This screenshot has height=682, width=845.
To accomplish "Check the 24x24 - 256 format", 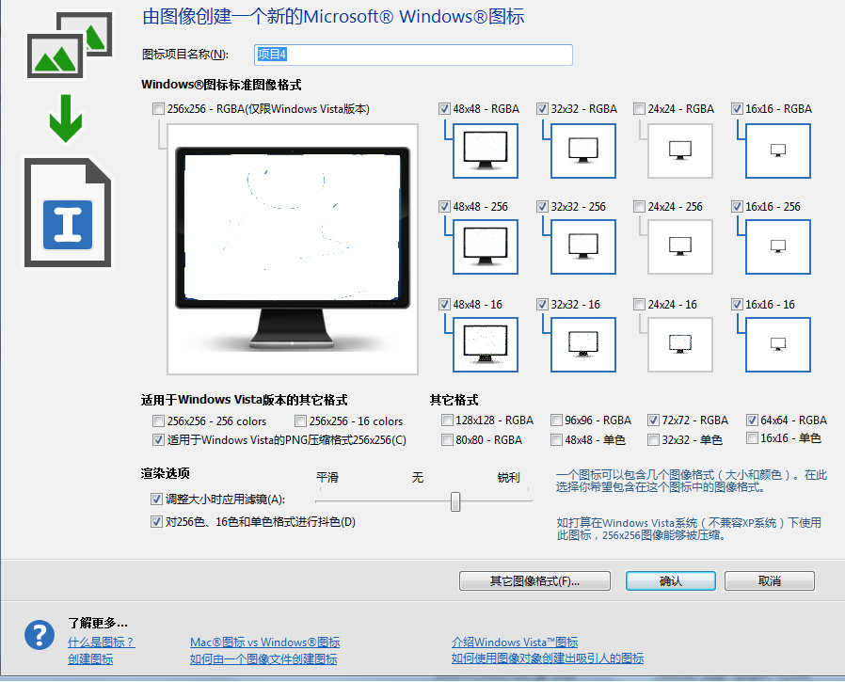I will 639,207.
